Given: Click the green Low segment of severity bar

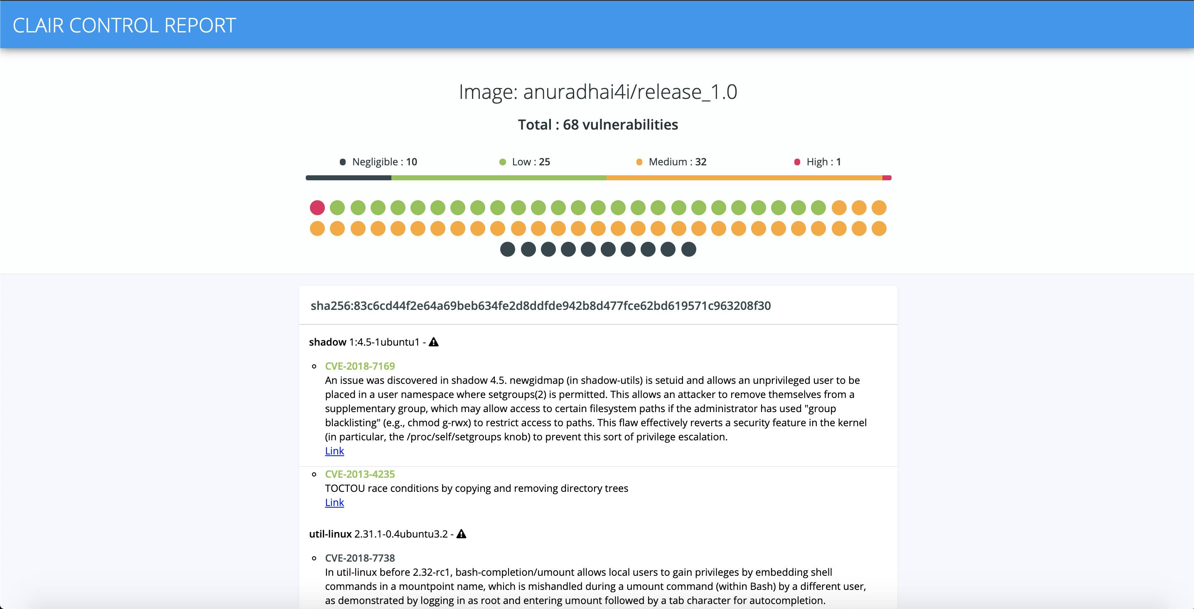Looking at the screenshot, I should coord(499,178).
